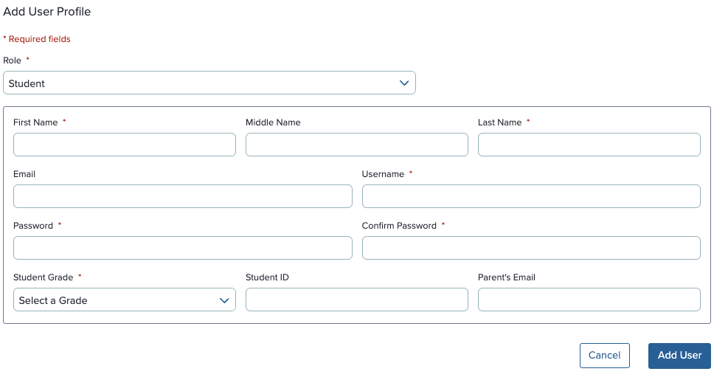Screen dimensions: 728x377
Task: Click the Password input field
Action: [183, 248]
